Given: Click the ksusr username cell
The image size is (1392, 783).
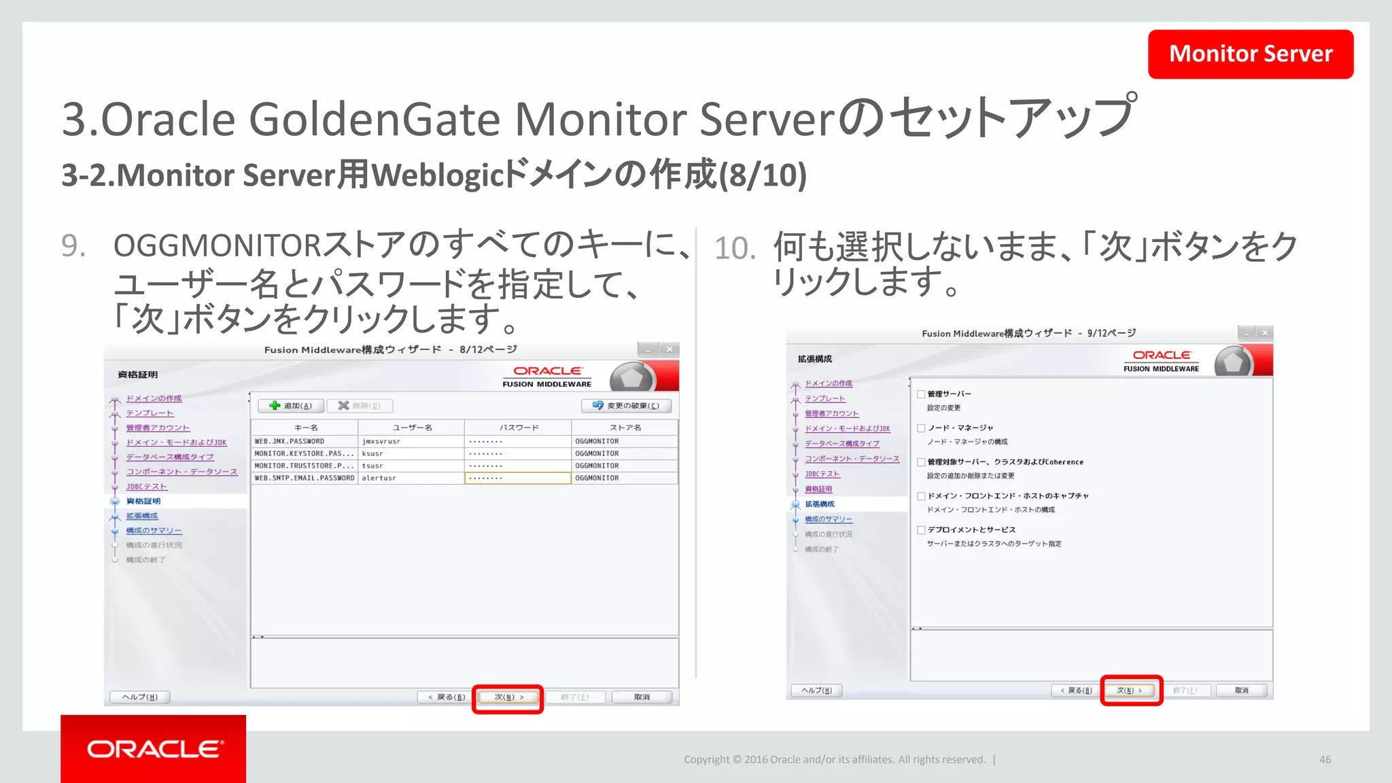Looking at the screenshot, I should pos(412,453).
